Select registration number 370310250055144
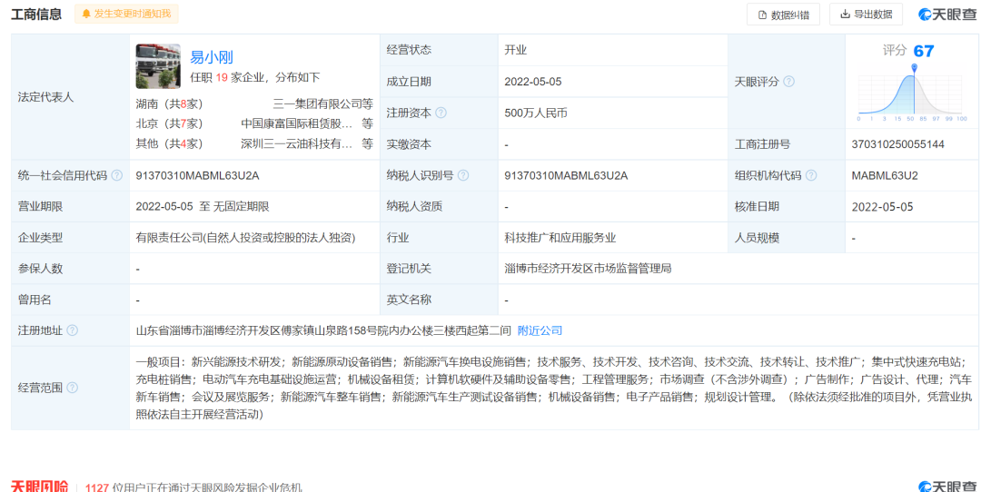Viewport: 981px width, 492px height. coord(897,144)
